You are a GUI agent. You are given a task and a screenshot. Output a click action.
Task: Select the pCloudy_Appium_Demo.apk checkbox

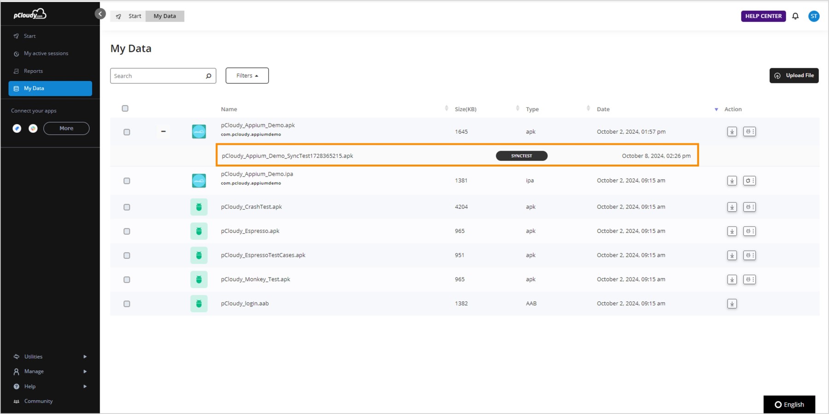tap(127, 132)
